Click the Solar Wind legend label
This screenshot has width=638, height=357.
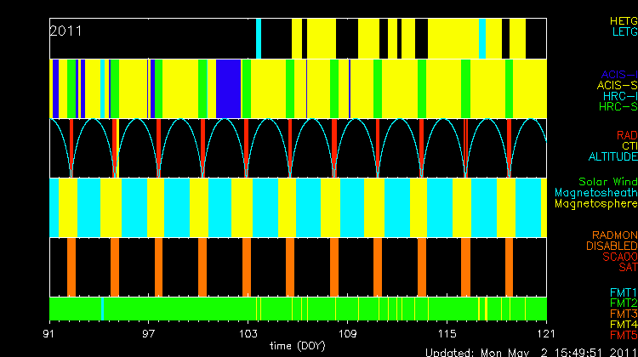(x=607, y=182)
